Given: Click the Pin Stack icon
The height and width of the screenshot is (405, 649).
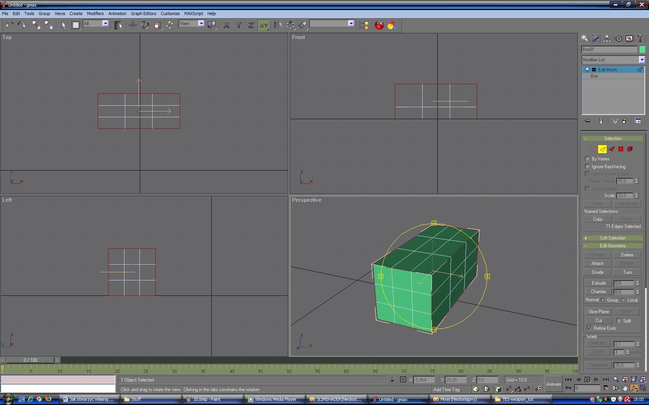Looking at the screenshot, I should [588, 121].
